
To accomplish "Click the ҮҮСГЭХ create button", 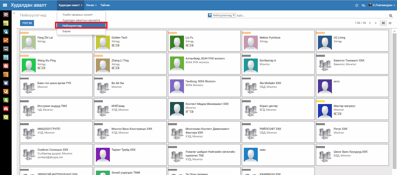I will coord(27,23).
